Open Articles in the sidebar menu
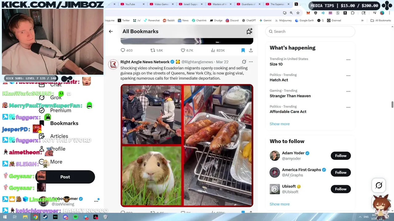 point(59,136)
